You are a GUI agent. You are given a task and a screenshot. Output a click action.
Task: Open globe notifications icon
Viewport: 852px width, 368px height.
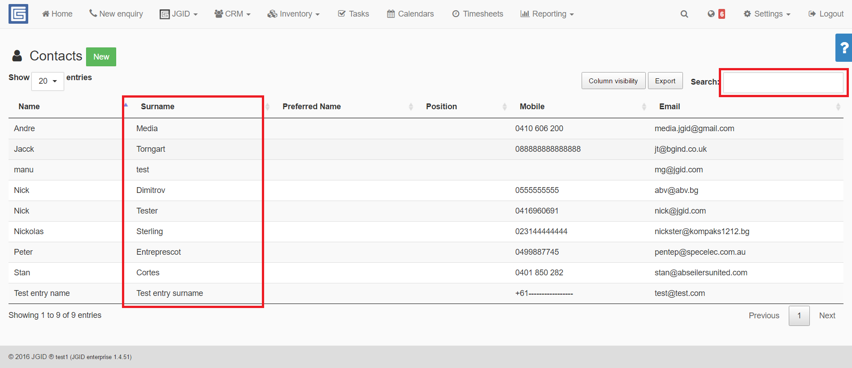[x=711, y=14]
